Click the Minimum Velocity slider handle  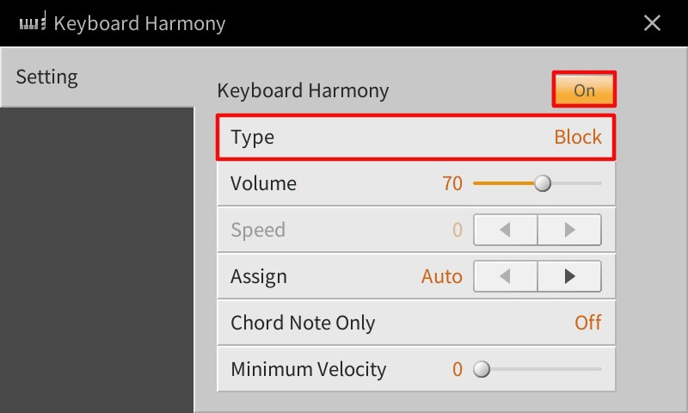(x=482, y=369)
